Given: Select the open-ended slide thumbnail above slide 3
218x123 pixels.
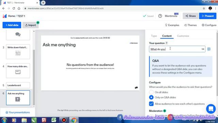Looking at the screenshot, I should coord(18,35).
